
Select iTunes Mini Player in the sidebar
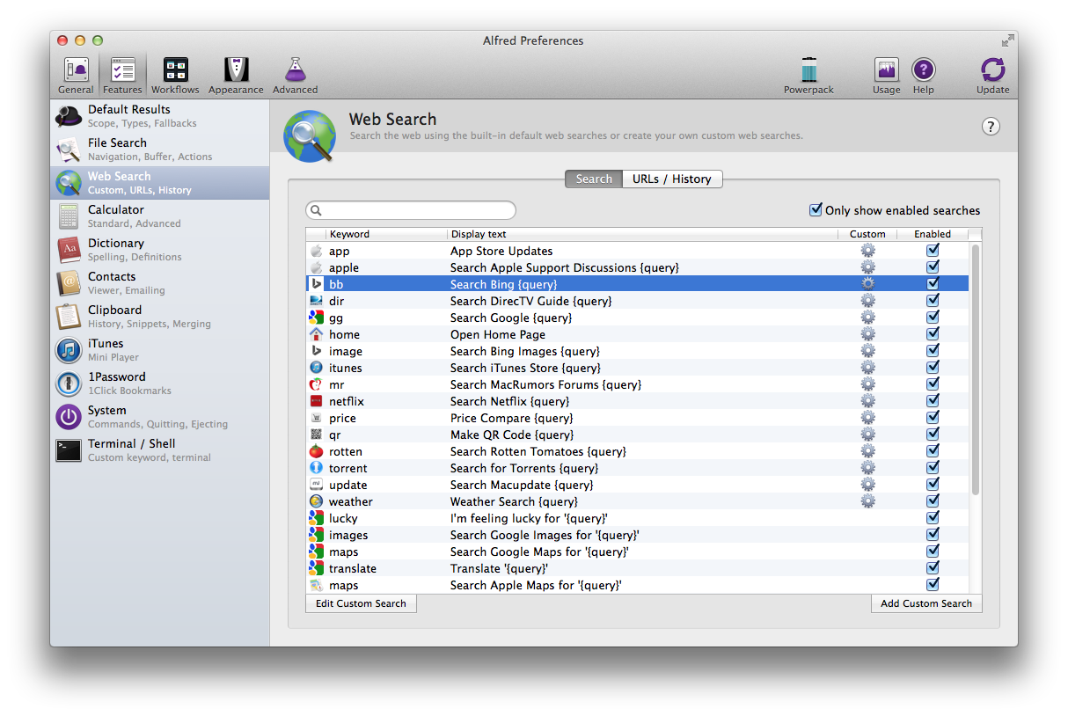(x=159, y=350)
